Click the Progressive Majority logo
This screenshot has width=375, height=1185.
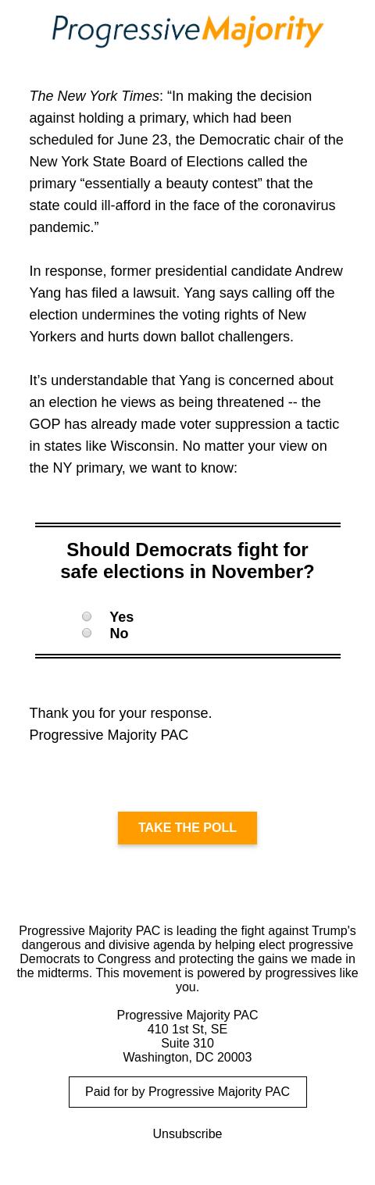click(x=187, y=31)
